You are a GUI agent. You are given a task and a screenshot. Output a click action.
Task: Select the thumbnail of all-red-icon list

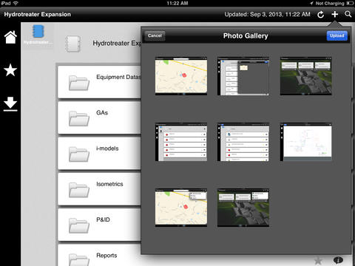pyautogui.click(x=181, y=142)
